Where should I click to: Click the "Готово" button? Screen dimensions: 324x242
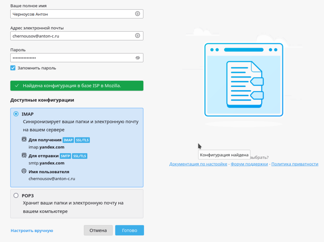[129, 230]
